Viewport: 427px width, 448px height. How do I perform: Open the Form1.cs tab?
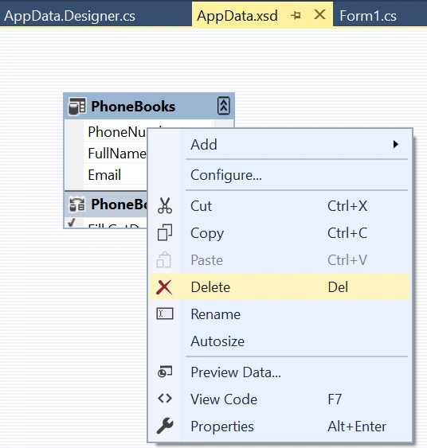[368, 16]
